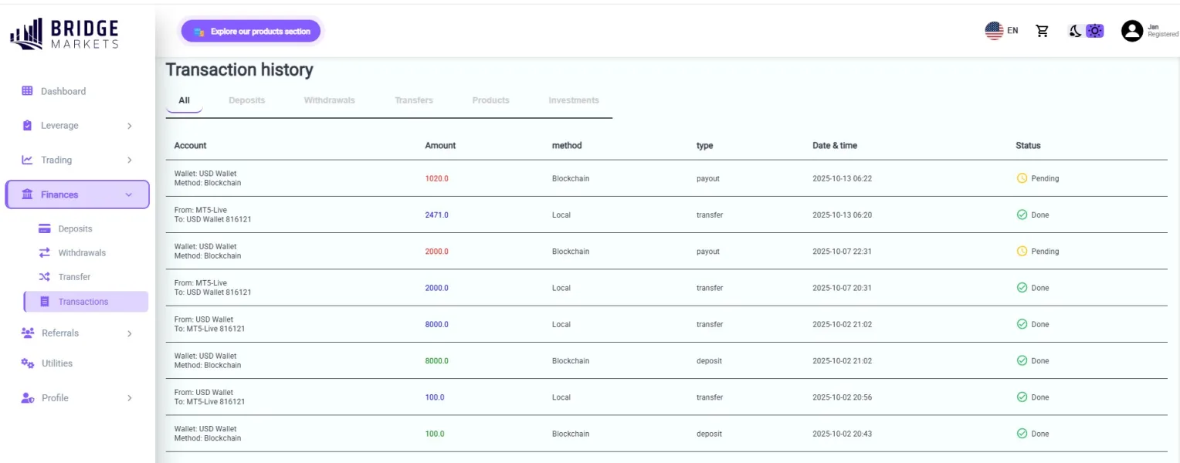
Task: Enable light mode with sun icon
Action: (x=1094, y=31)
